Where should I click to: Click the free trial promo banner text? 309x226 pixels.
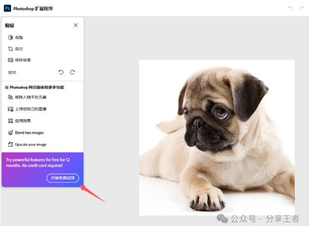click(x=37, y=163)
